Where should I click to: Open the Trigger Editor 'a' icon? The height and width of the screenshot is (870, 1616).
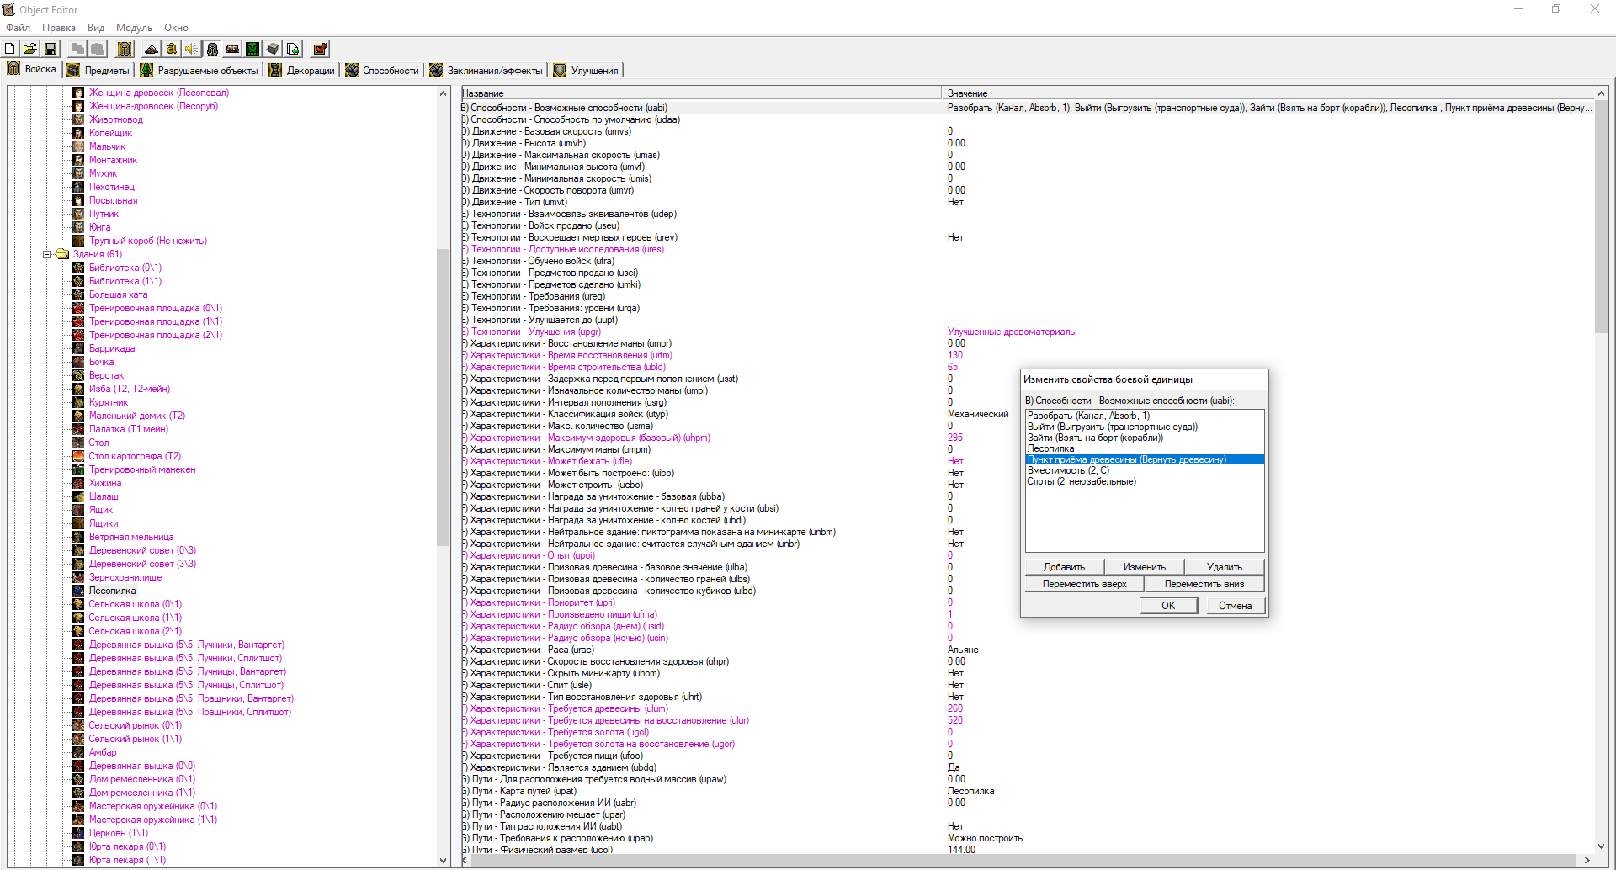[x=172, y=49]
